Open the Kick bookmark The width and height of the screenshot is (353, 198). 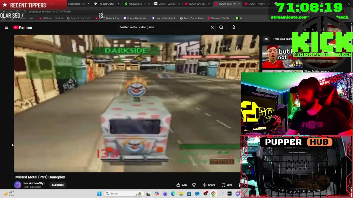tap(240, 18)
